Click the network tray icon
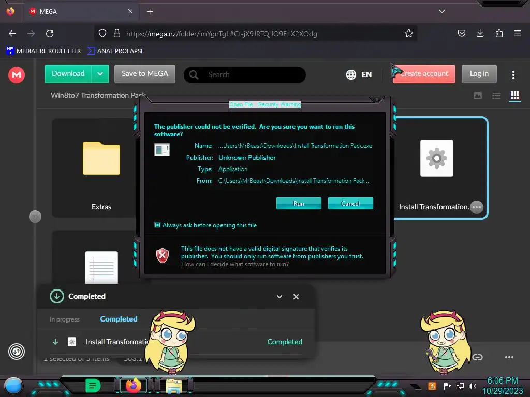This screenshot has width=530, height=397. tap(460, 386)
